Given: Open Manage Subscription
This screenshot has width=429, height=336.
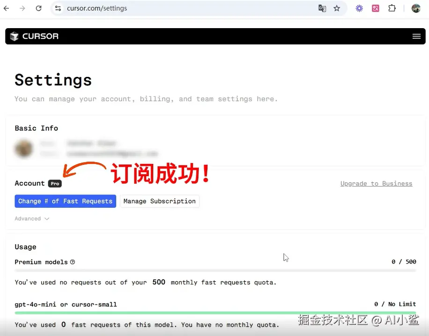Looking at the screenshot, I should (160, 201).
